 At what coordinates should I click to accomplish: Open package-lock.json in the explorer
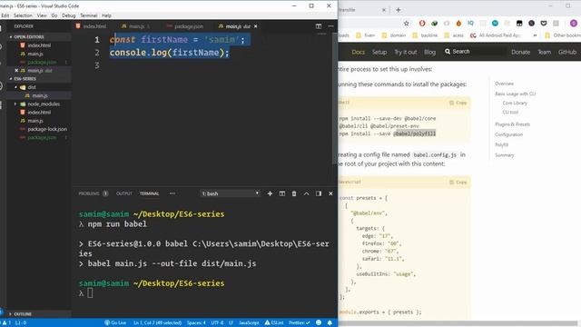coord(47,129)
